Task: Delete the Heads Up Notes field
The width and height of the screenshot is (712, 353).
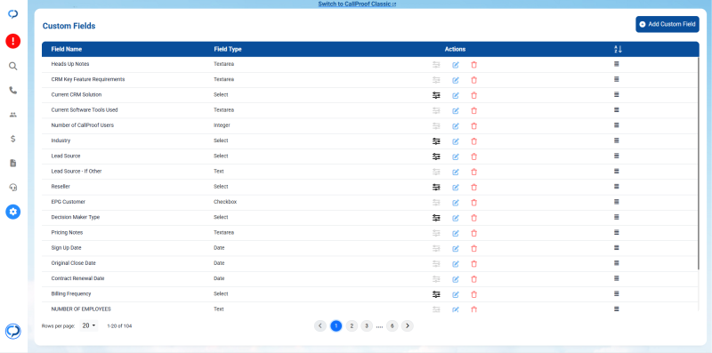Action: (x=474, y=65)
